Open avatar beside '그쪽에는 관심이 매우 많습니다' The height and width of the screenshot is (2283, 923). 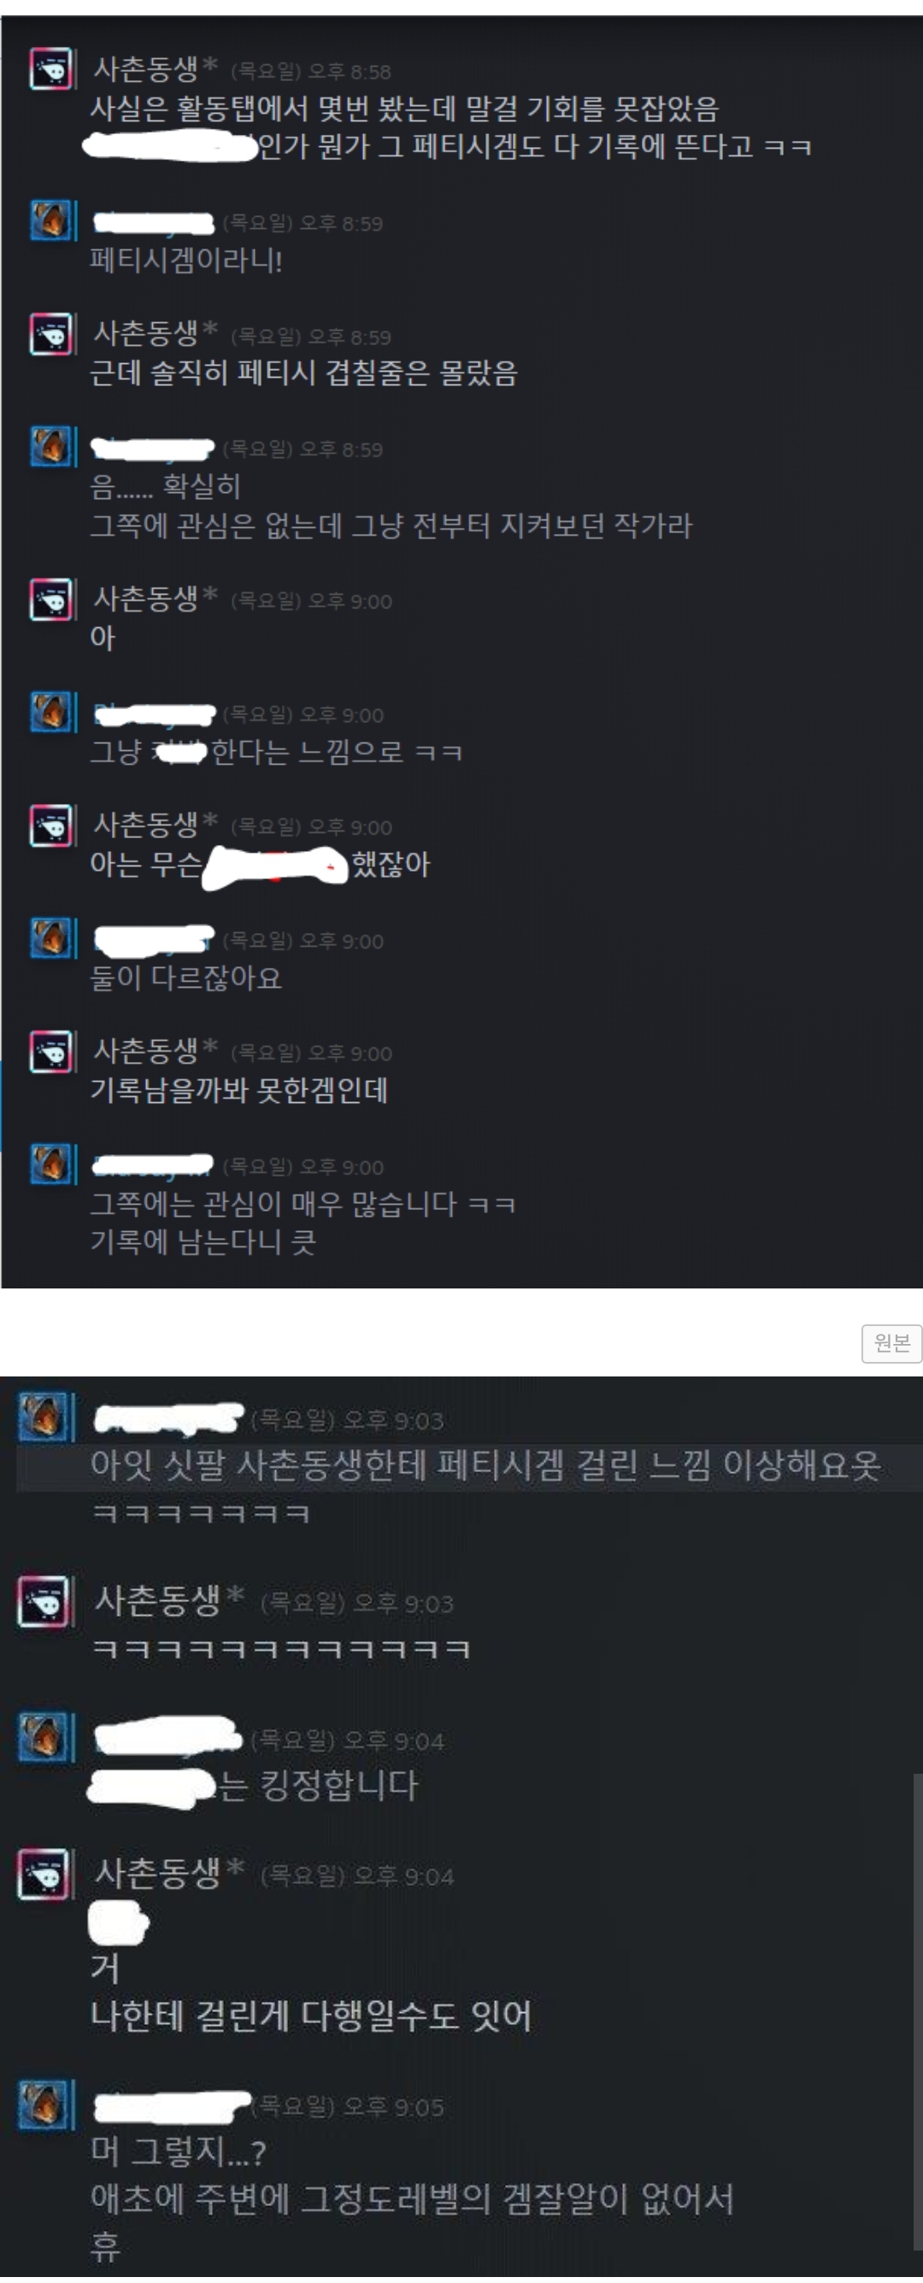coord(51,1163)
